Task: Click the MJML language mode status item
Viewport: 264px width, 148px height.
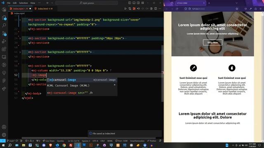Action: pos(110,141)
